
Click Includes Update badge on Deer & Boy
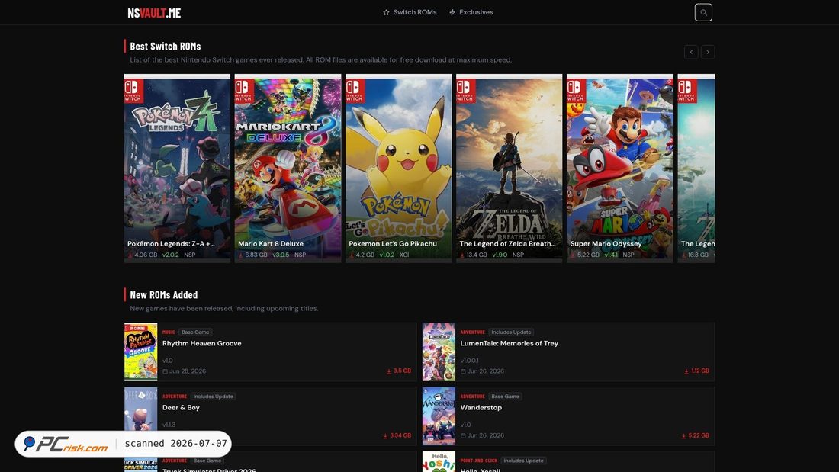click(213, 397)
